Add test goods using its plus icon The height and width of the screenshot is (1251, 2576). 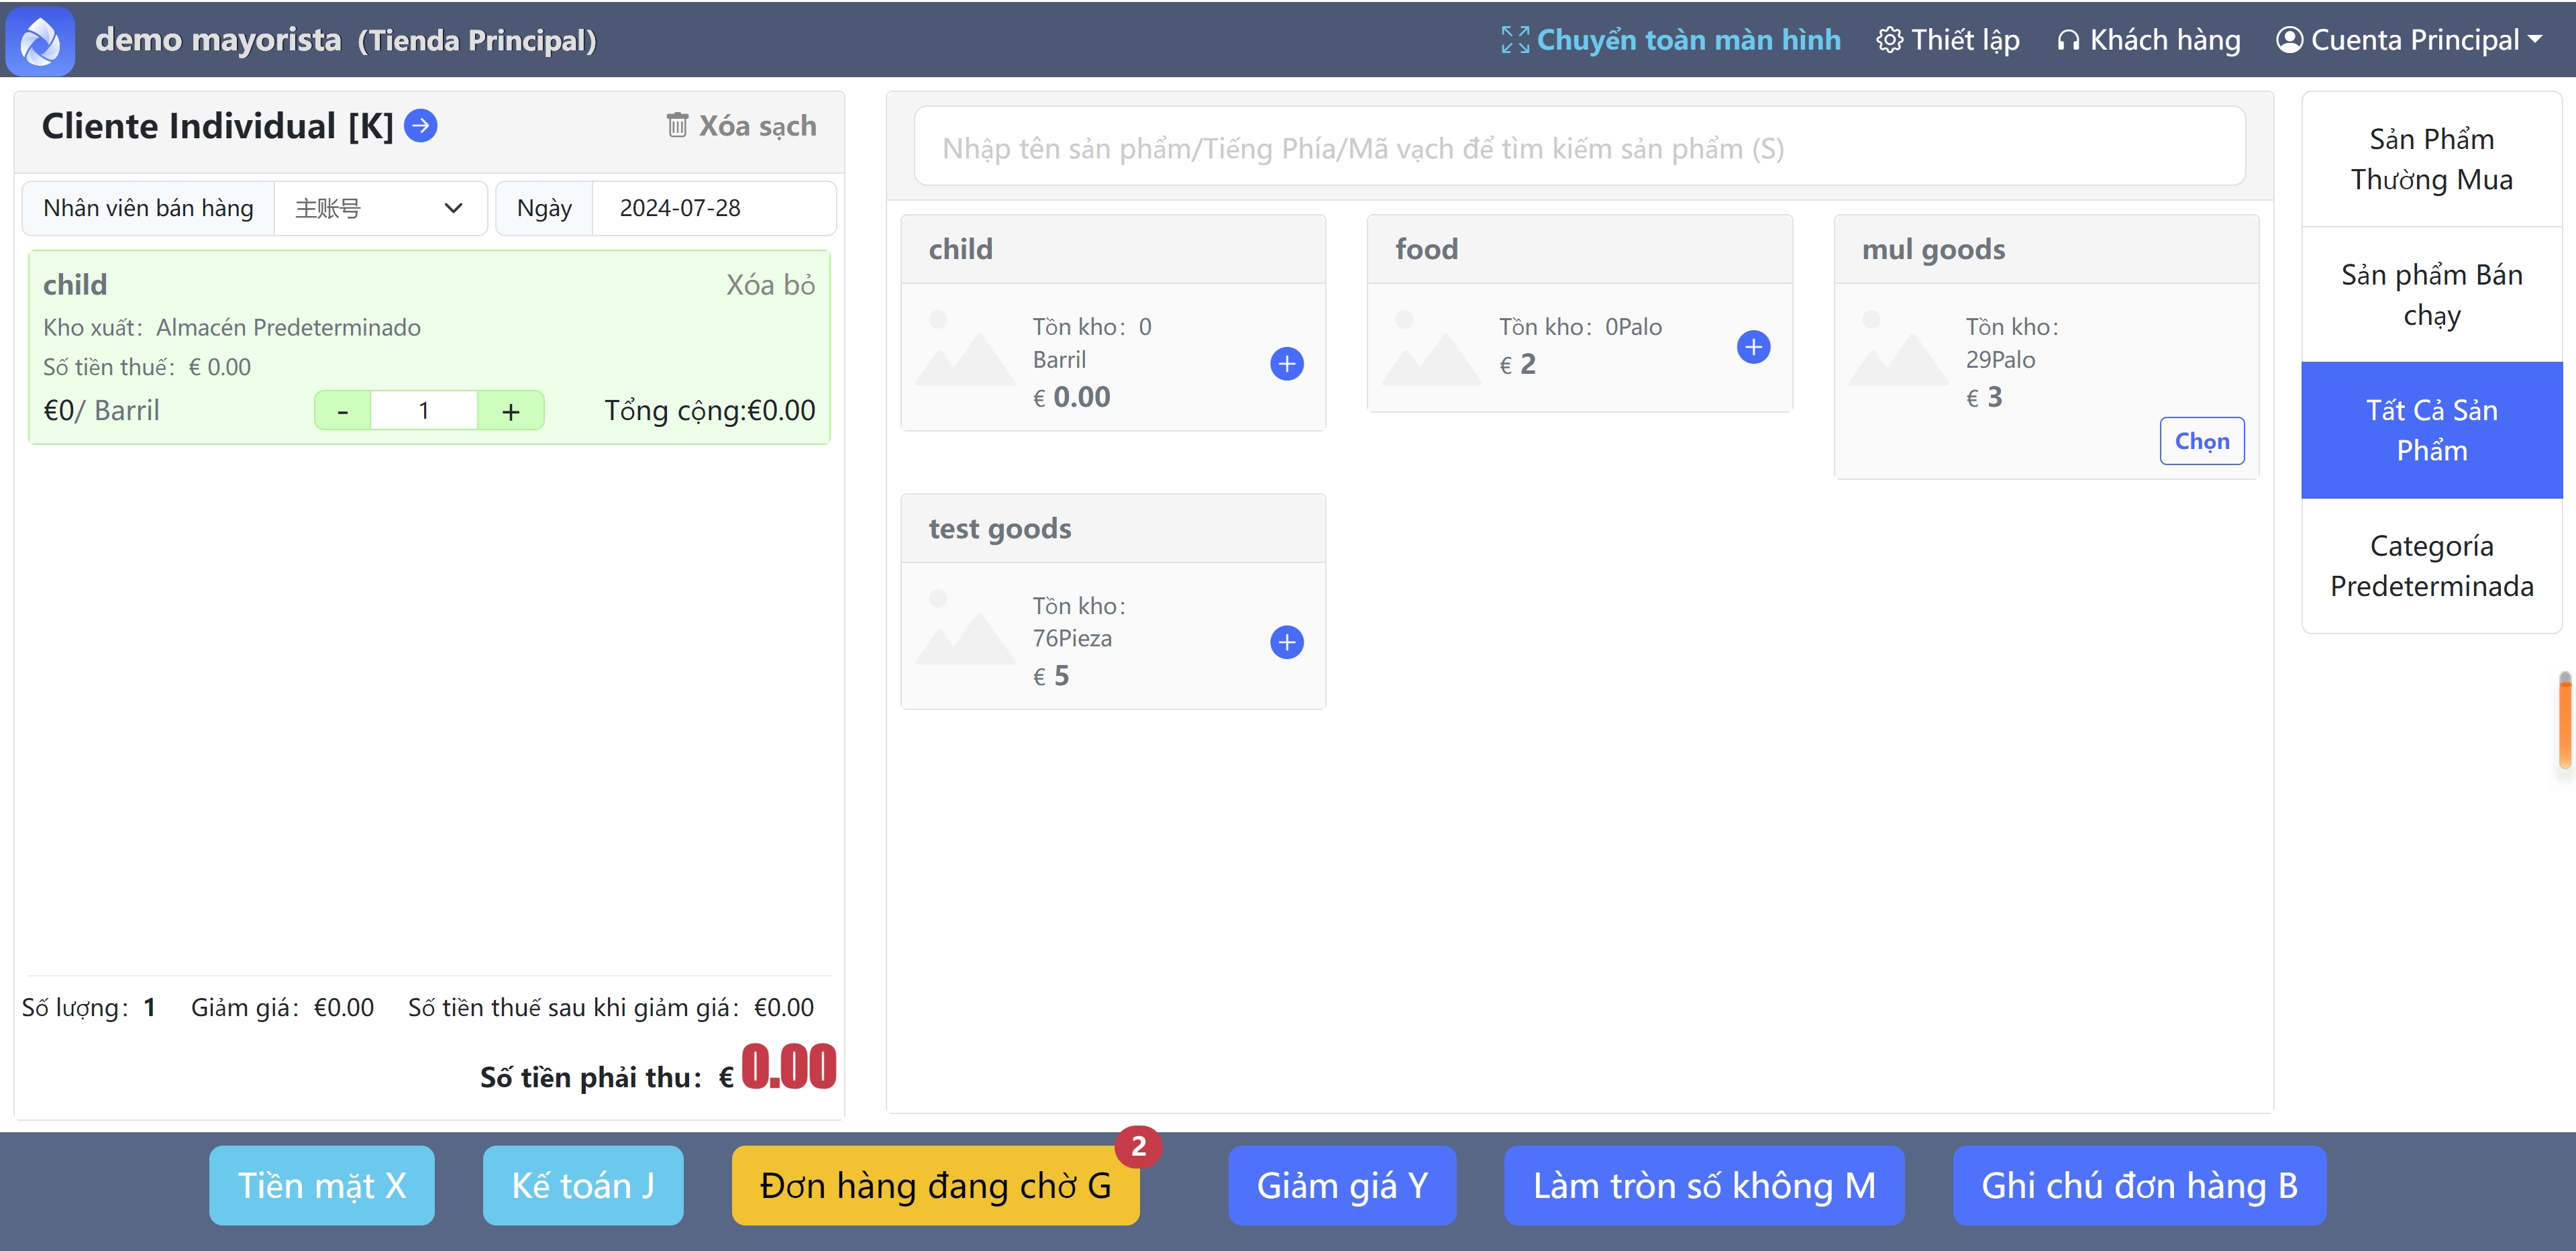[1286, 642]
